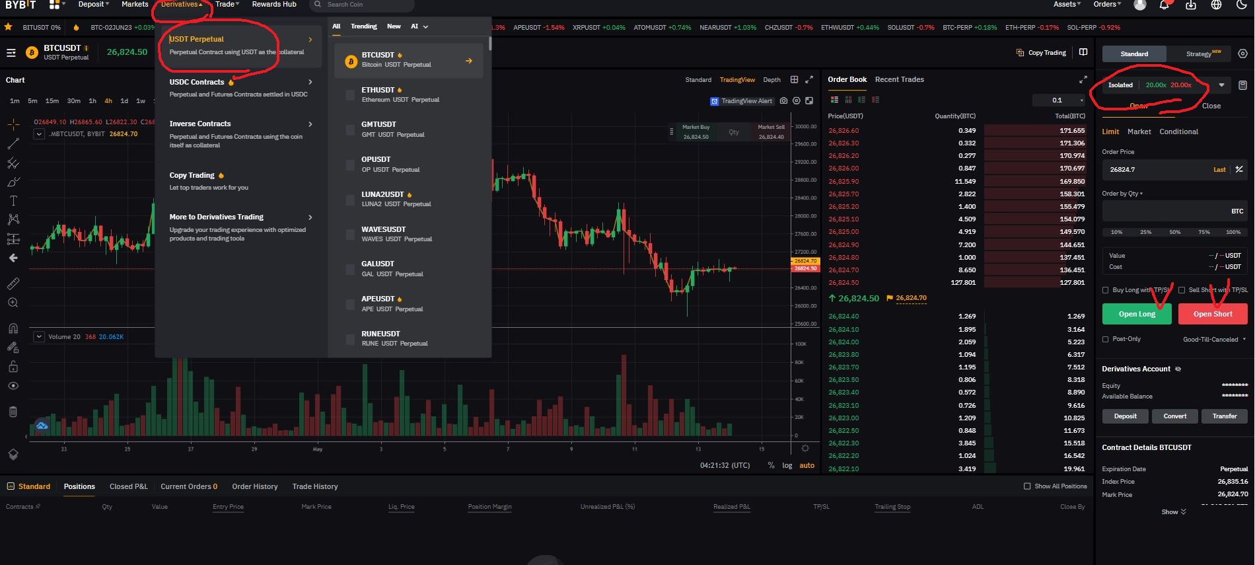Image resolution: width=1255 pixels, height=565 pixels.
Task: Select the pitchfork drawing tool
Action: tap(13, 163)
